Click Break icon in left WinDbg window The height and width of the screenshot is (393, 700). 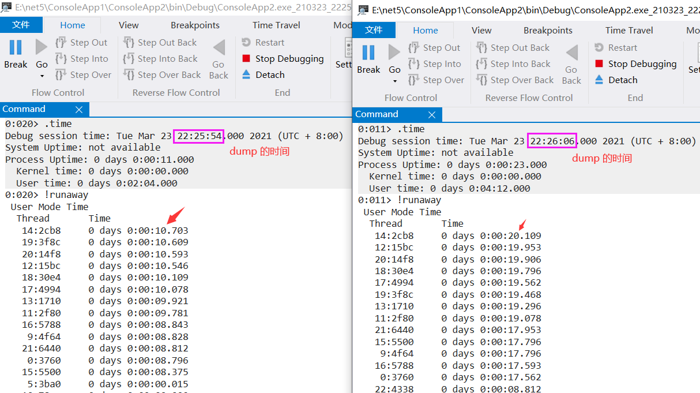(x=16, y=47)
